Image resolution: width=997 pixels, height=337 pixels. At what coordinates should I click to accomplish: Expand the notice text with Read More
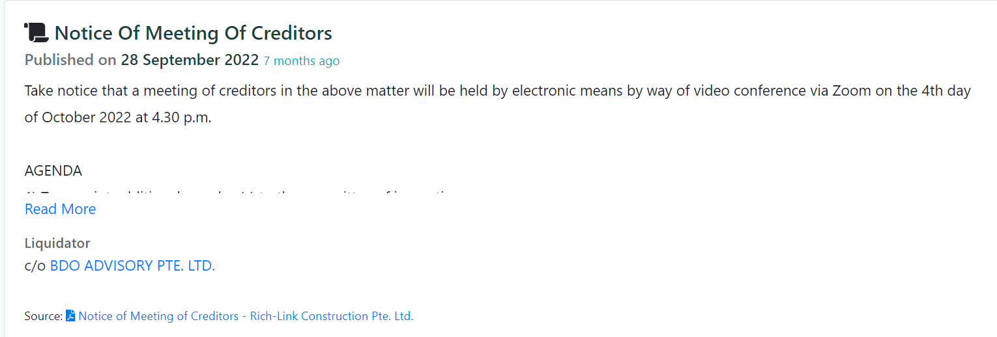click(x=60, y=209)
